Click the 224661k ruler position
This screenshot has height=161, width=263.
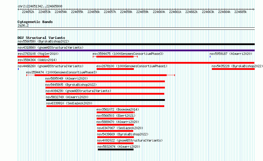175,12
